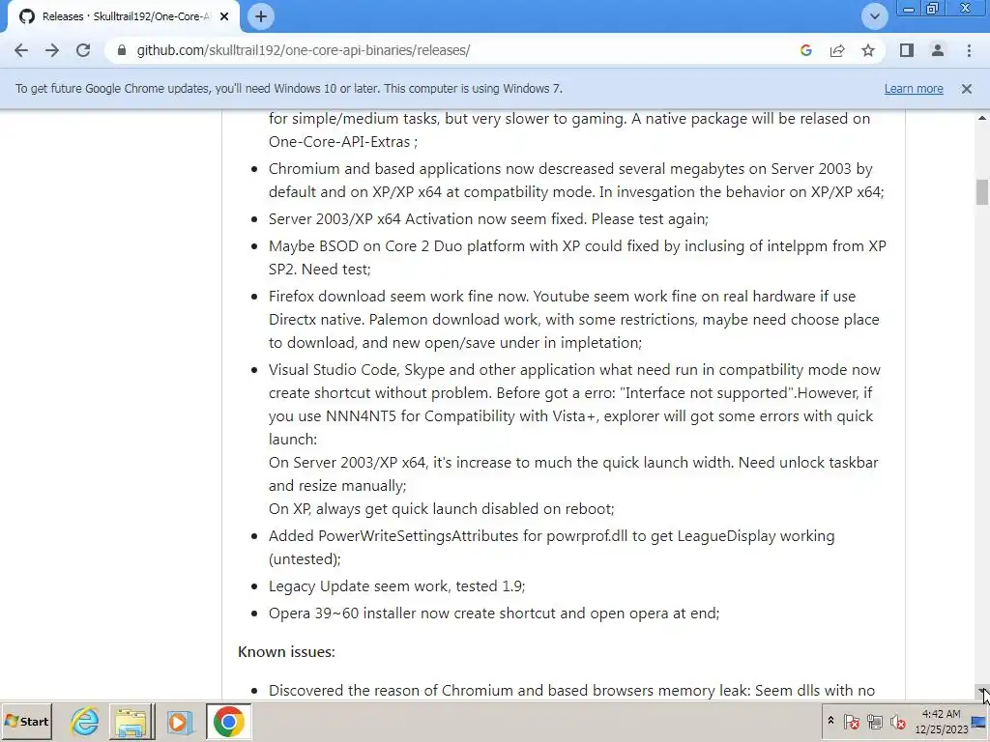Click 'Server 2003/XP x64 Activation' bullet text
This screenshot has height=742, width=990.
(488, 219)
